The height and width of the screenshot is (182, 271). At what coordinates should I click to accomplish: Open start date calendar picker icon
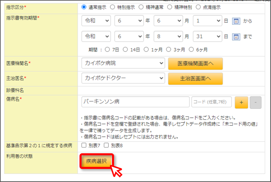tap(236, 21)
